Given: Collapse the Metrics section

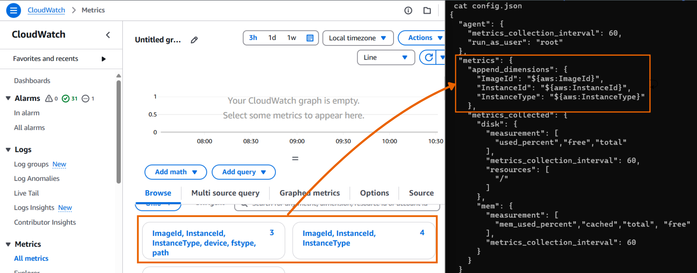Looking at the screenshot, I should [x=8, y=244].
